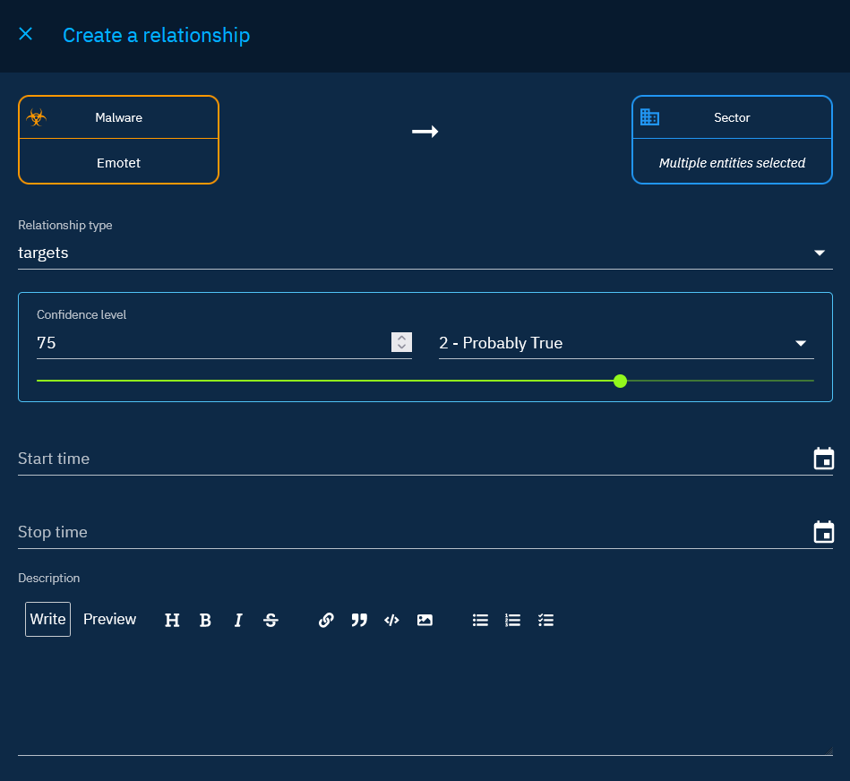Add a blockquote to description
Screen dimensions: 850x781
pyautogui.click(x=359, y=620)
